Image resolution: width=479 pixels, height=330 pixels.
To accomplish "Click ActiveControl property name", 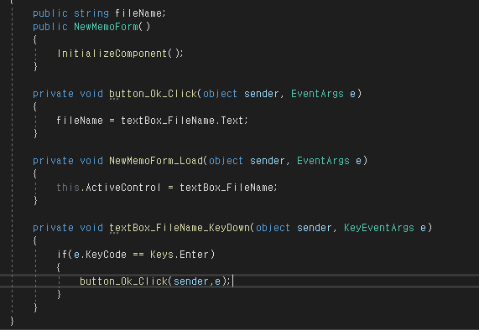I will pos(122,188).
